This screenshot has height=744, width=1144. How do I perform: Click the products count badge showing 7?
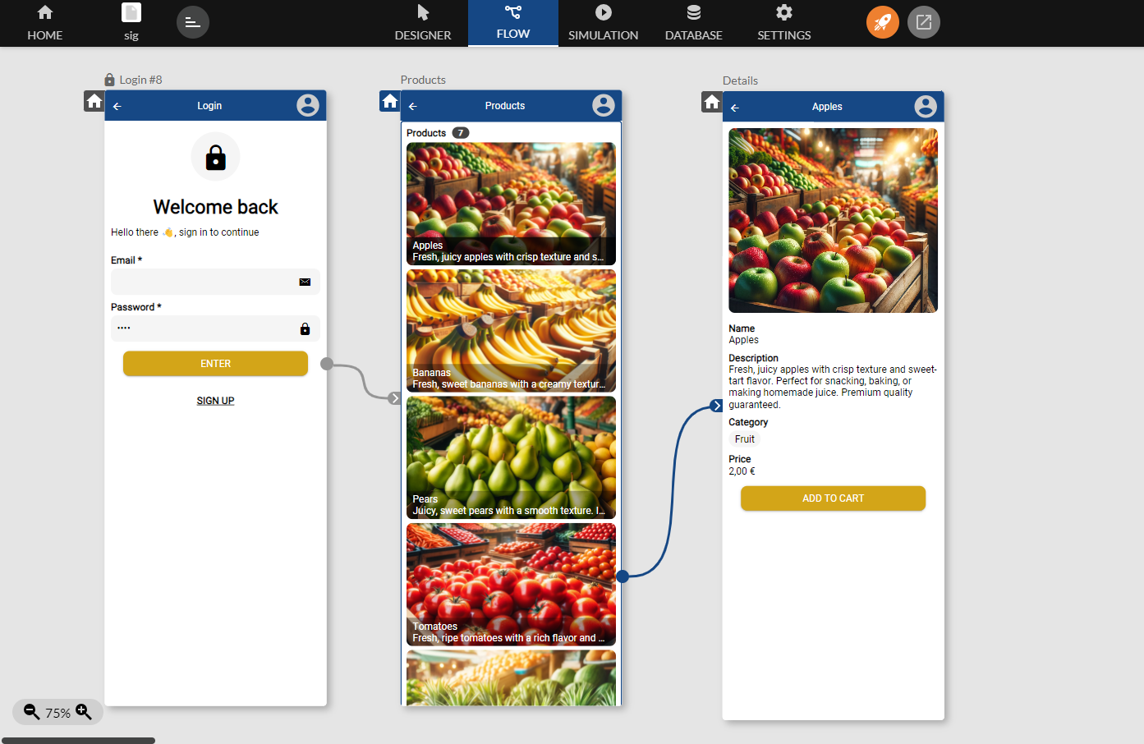[461, 133]
